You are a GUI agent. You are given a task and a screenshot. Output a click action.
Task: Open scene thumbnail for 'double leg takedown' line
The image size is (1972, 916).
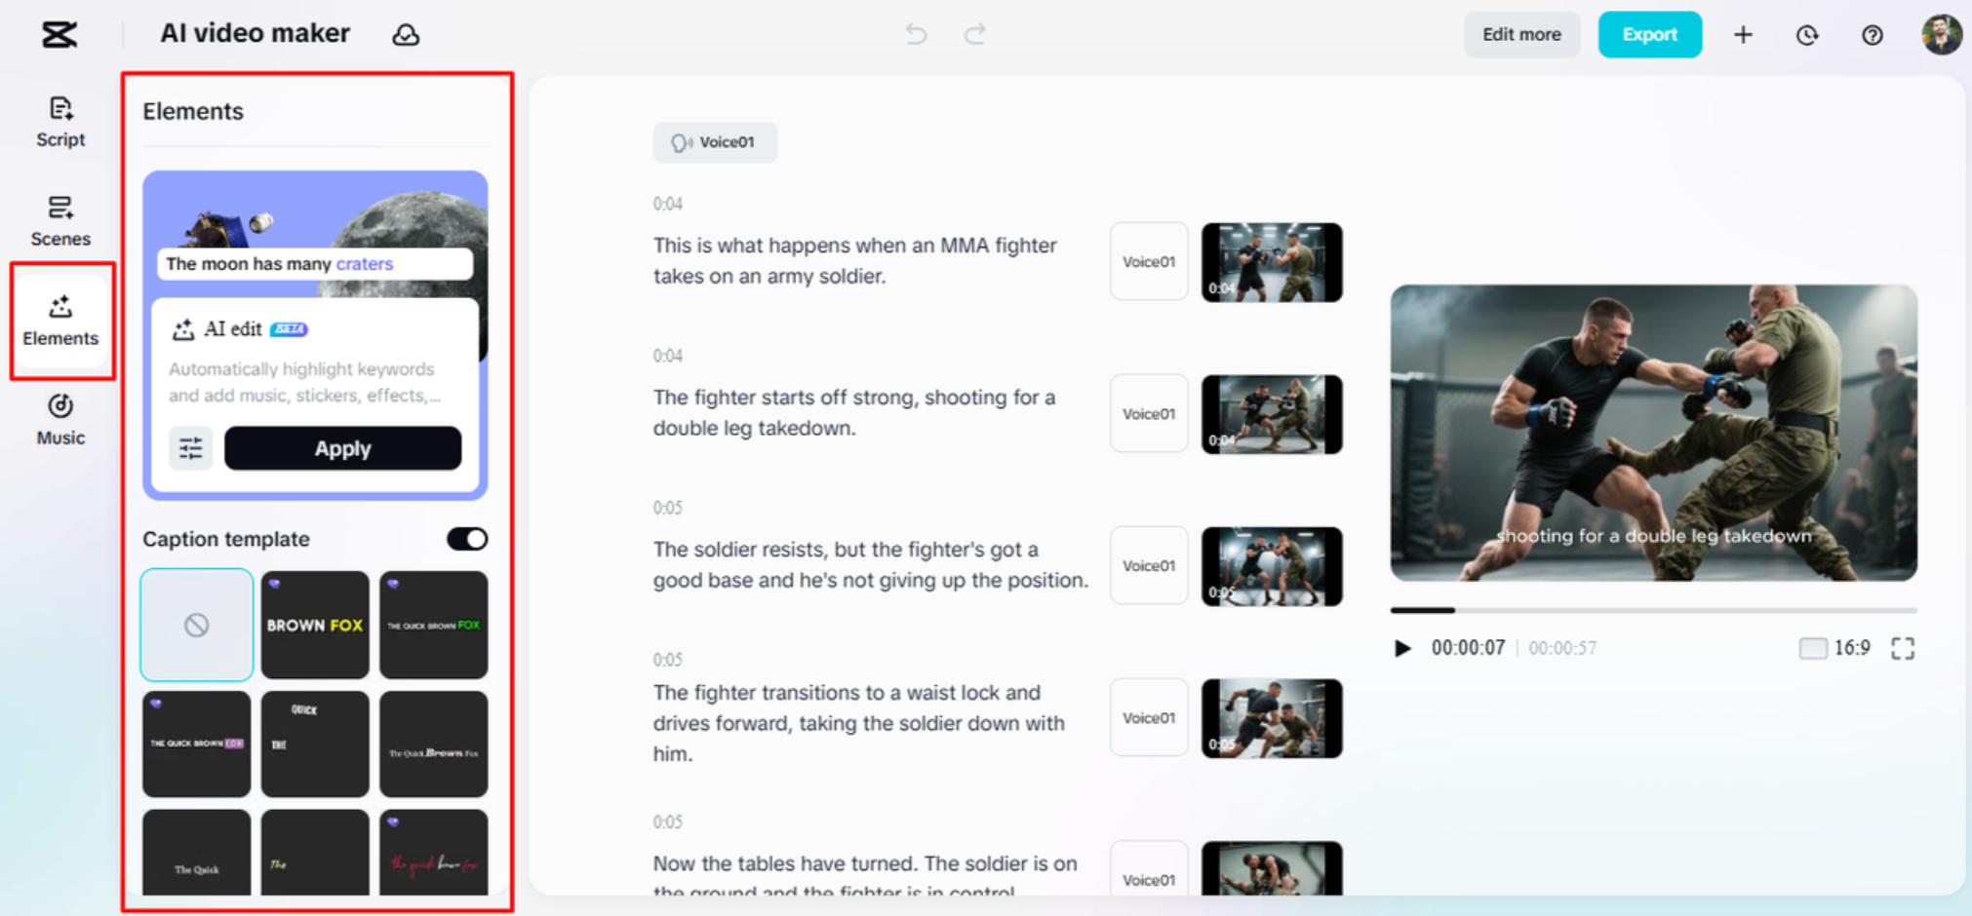click(1272, 414)
